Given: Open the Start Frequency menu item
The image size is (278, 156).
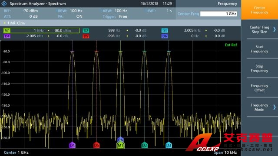Looking at the screenshot, I should point(259,49).
